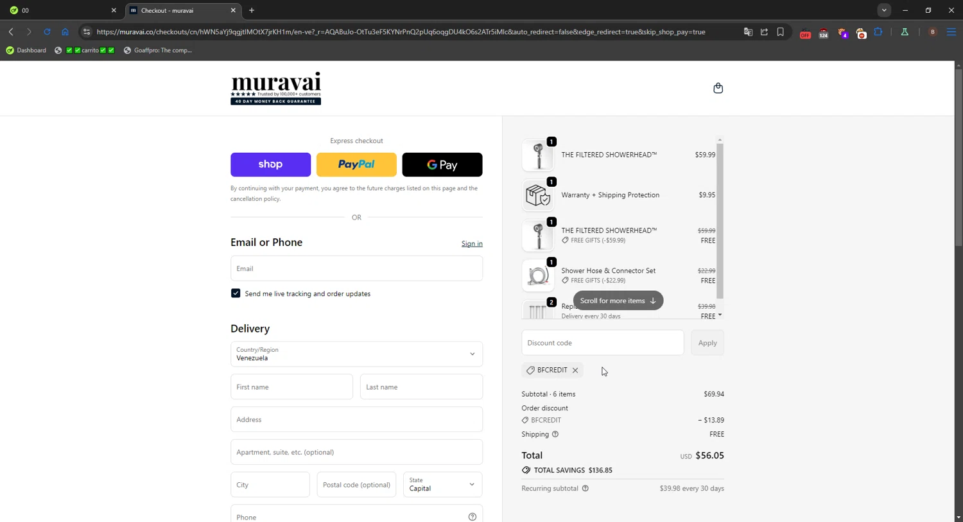The image size is (963, 522).
Task: Focus the City input field
Action: pos(270,484)
